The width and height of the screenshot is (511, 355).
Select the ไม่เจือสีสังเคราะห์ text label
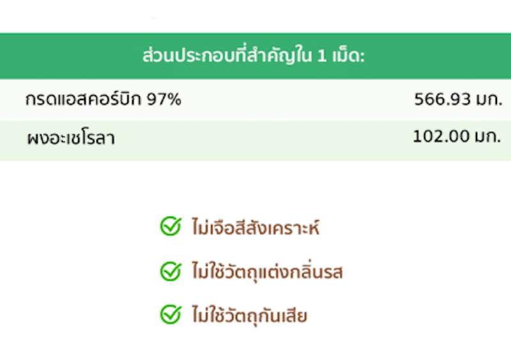(x=256, y=227)
